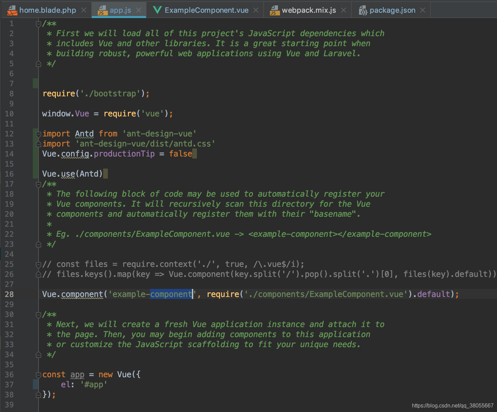The width and height of the screenshot is (497, 412).
Task: Click 'Vue.component' call on line 28
Action: (73, 294)
